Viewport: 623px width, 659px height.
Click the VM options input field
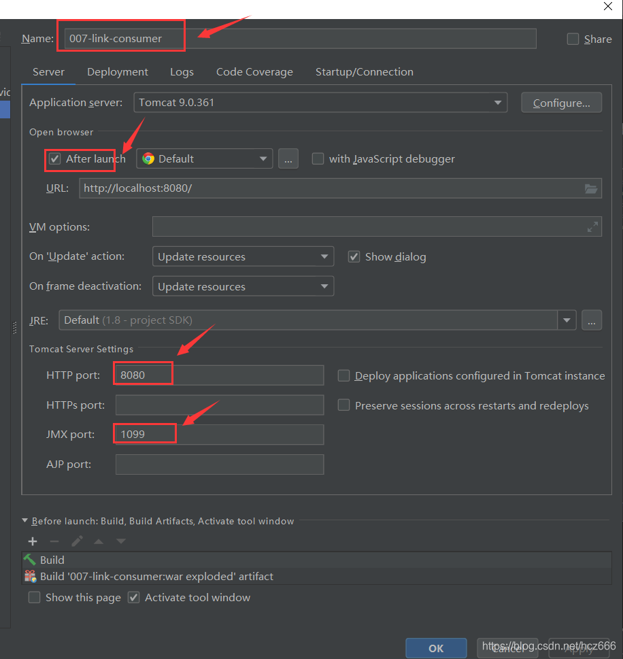click(377, 226)
